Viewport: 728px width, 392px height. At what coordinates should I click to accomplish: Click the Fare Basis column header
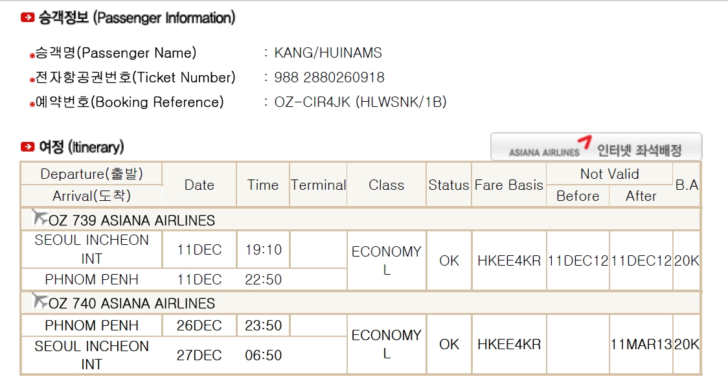[x=509, y=185]
